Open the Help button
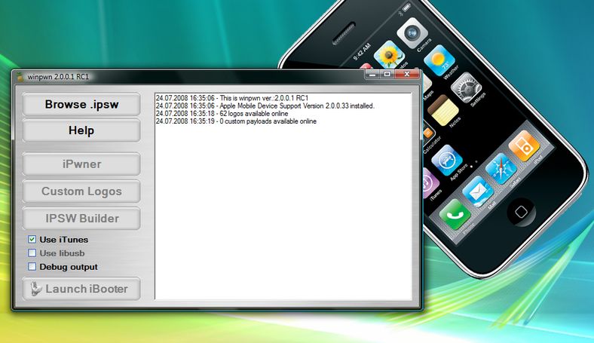This screenshot has width=594, height=343. click(x=81, y=130)
